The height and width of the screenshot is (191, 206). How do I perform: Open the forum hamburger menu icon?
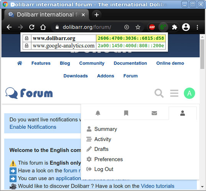(x=174, y=93)
